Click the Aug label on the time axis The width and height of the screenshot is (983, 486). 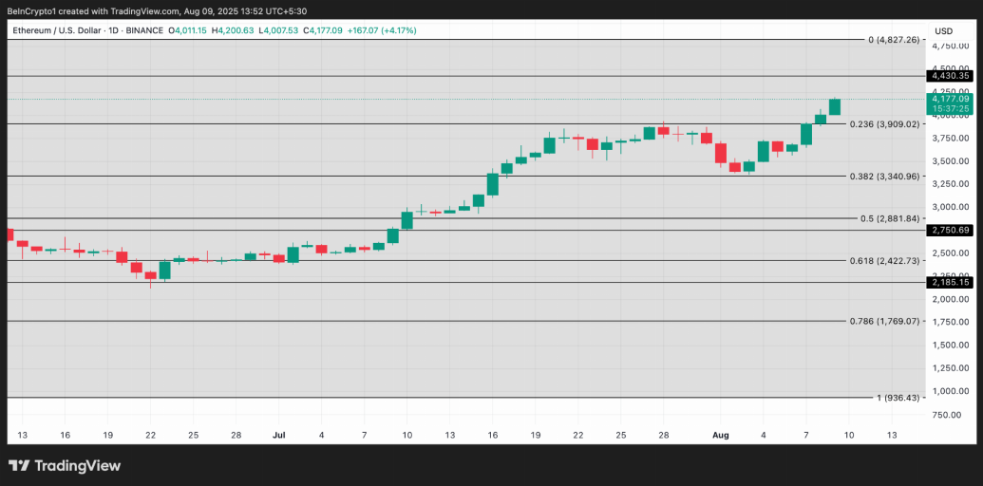pos(720,434)
